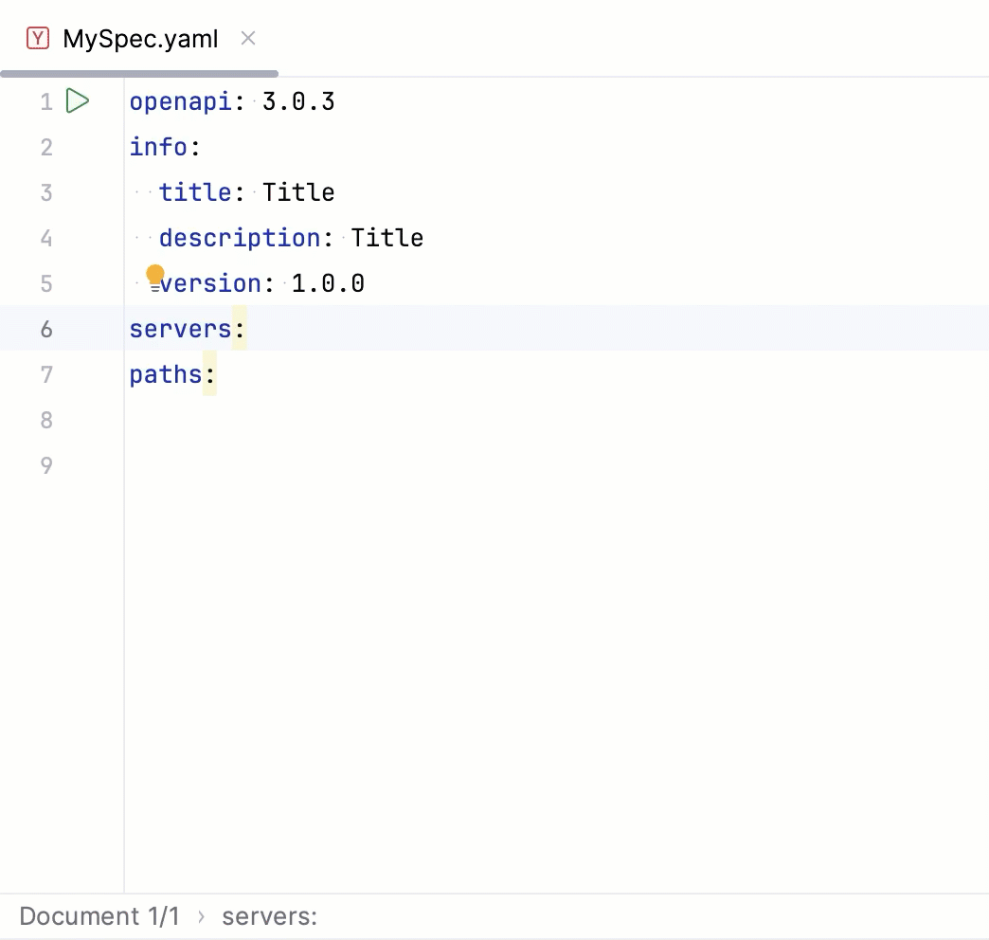Place the caret on the paths: key
989x940 pixels.
point(169,374)
